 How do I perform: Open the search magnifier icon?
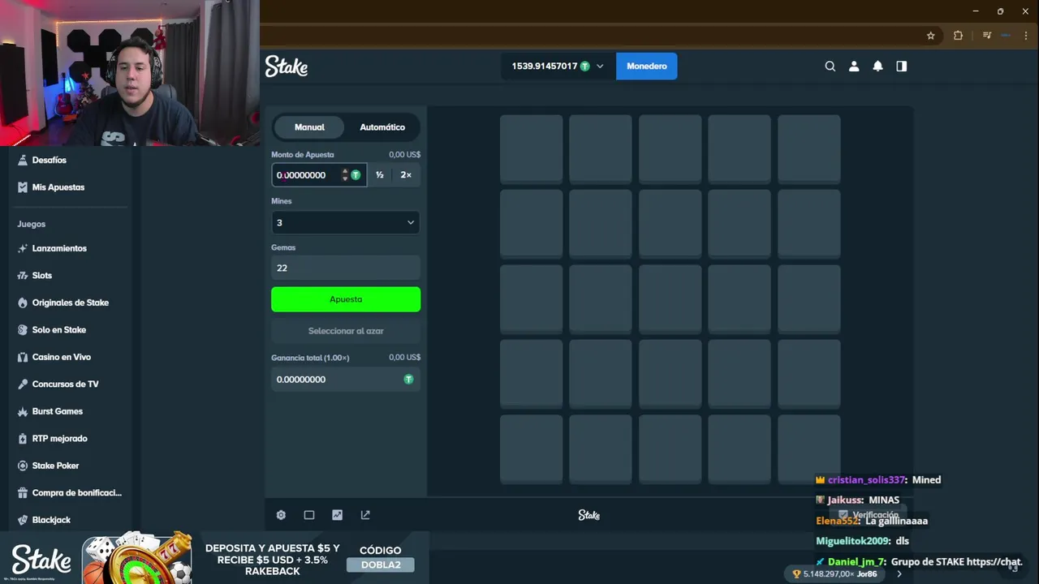click(x=830, y=67)
